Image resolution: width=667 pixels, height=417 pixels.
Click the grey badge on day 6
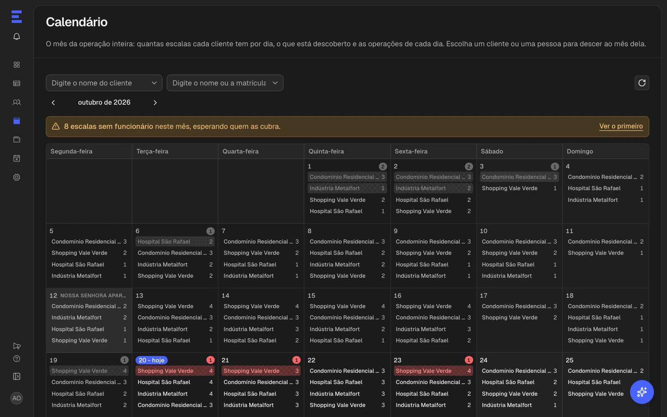coord(211,231)
